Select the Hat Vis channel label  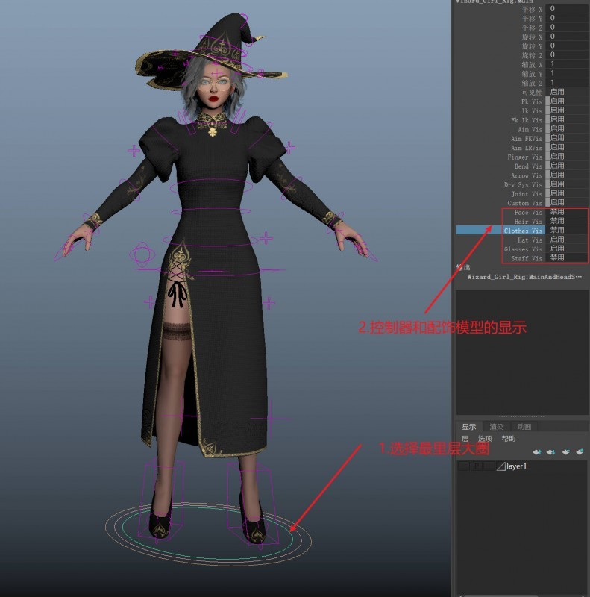tap(530, 240)
